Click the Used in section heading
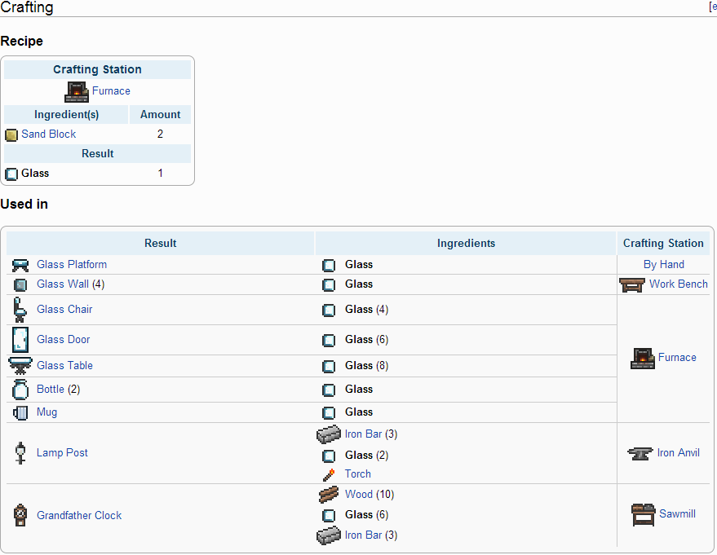 [24, 205]
